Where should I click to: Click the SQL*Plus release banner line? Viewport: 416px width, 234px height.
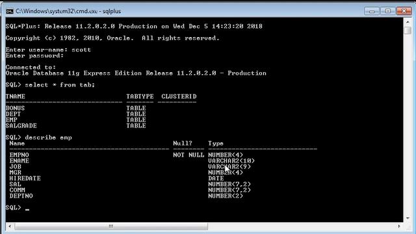pos(134,26)
